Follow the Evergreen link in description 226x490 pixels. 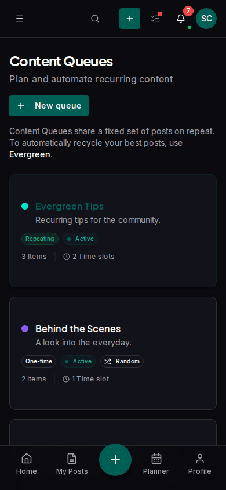(30, 154)
